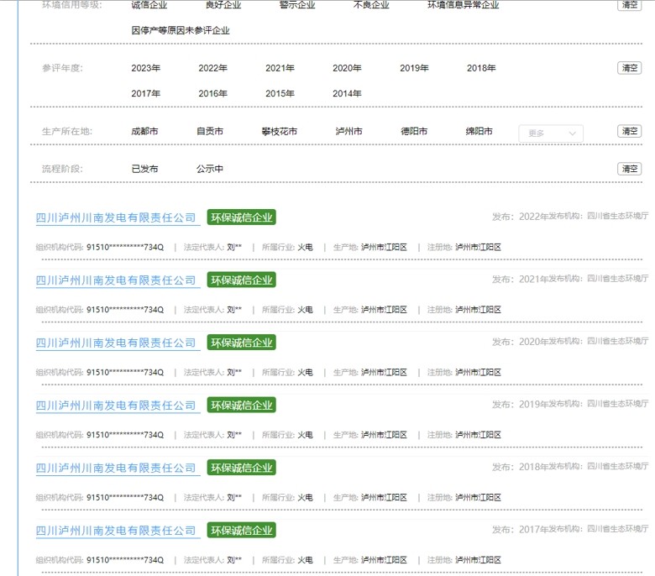The width and height of the screenshot is (655, 576).
Task: Choose evaluation year 2015年
Action: click(x=280, y=93)
